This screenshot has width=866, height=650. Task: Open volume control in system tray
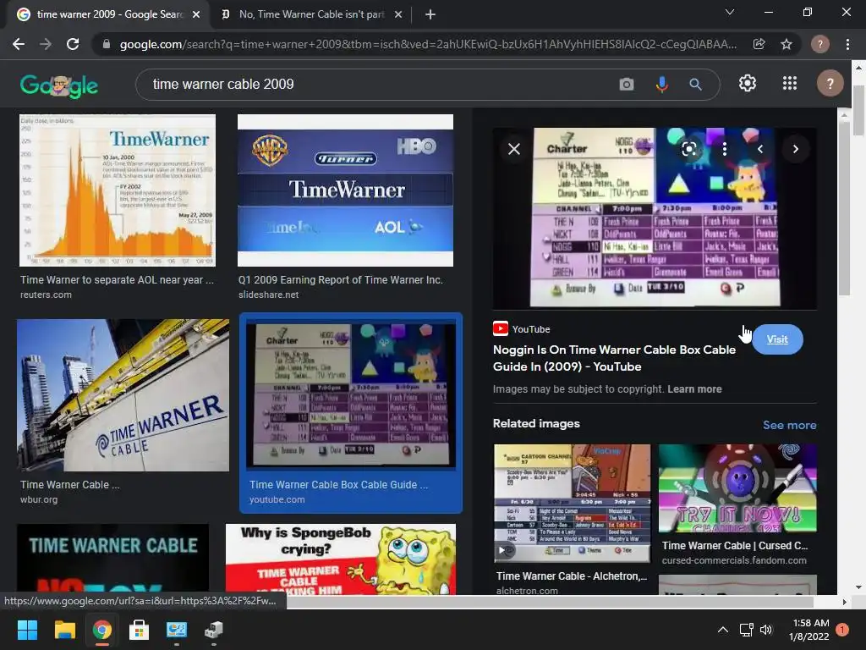click(766, 630)
